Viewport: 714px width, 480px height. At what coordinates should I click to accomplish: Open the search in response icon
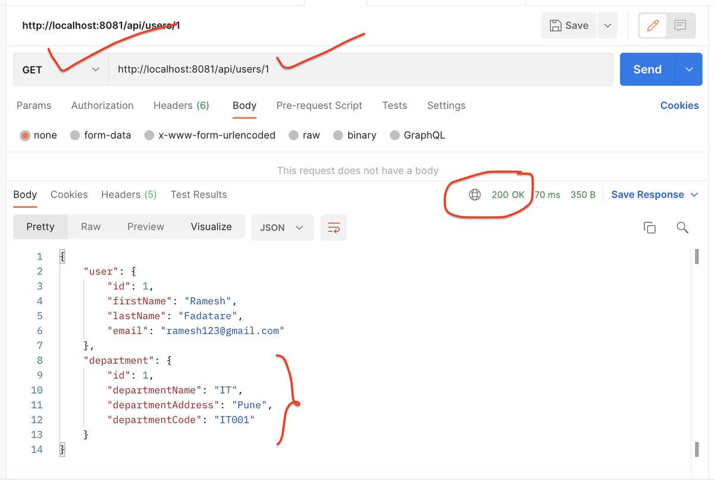682,227
